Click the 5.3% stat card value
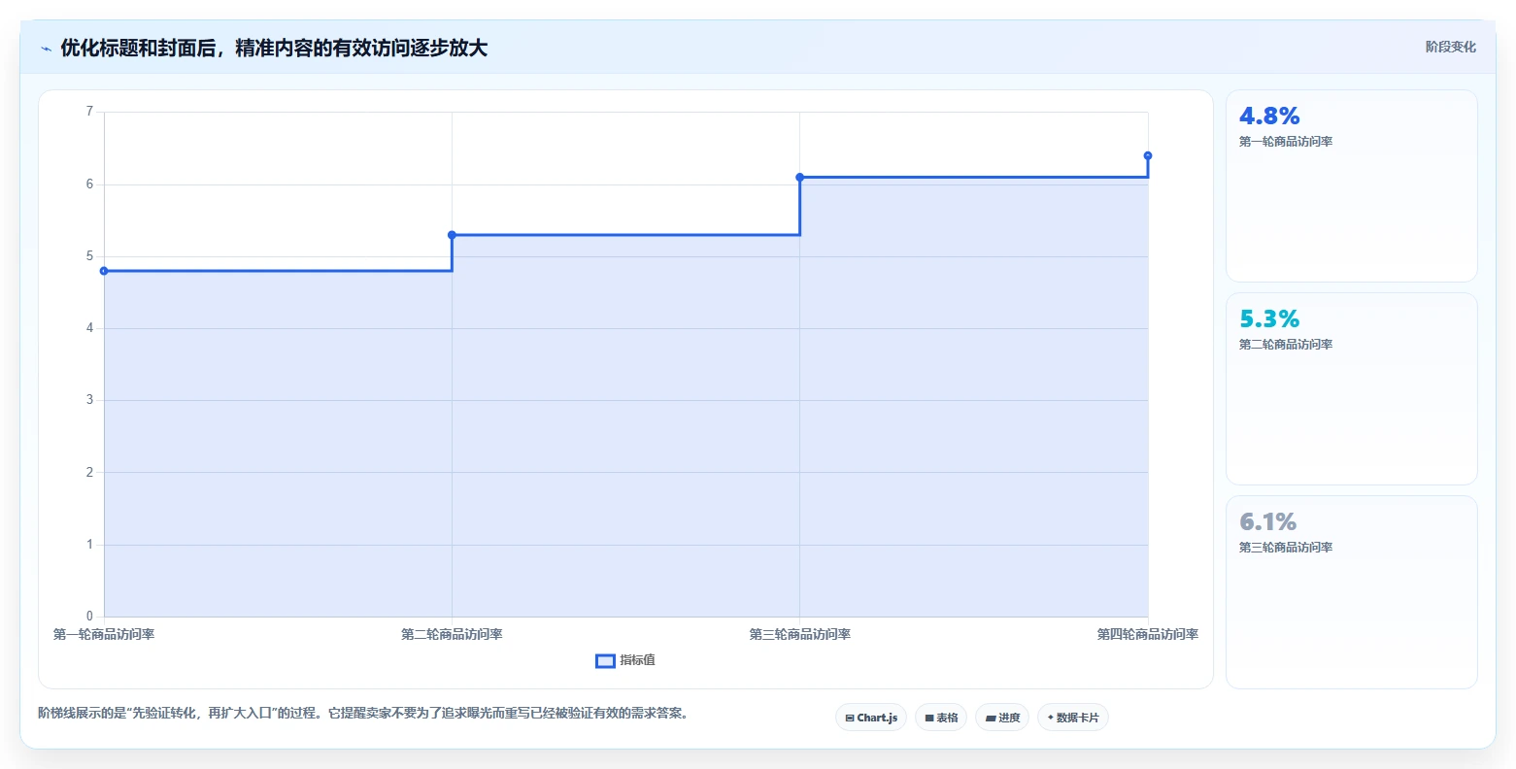Viewport: 1516px width, 769px height. [x=1269, y=318]
